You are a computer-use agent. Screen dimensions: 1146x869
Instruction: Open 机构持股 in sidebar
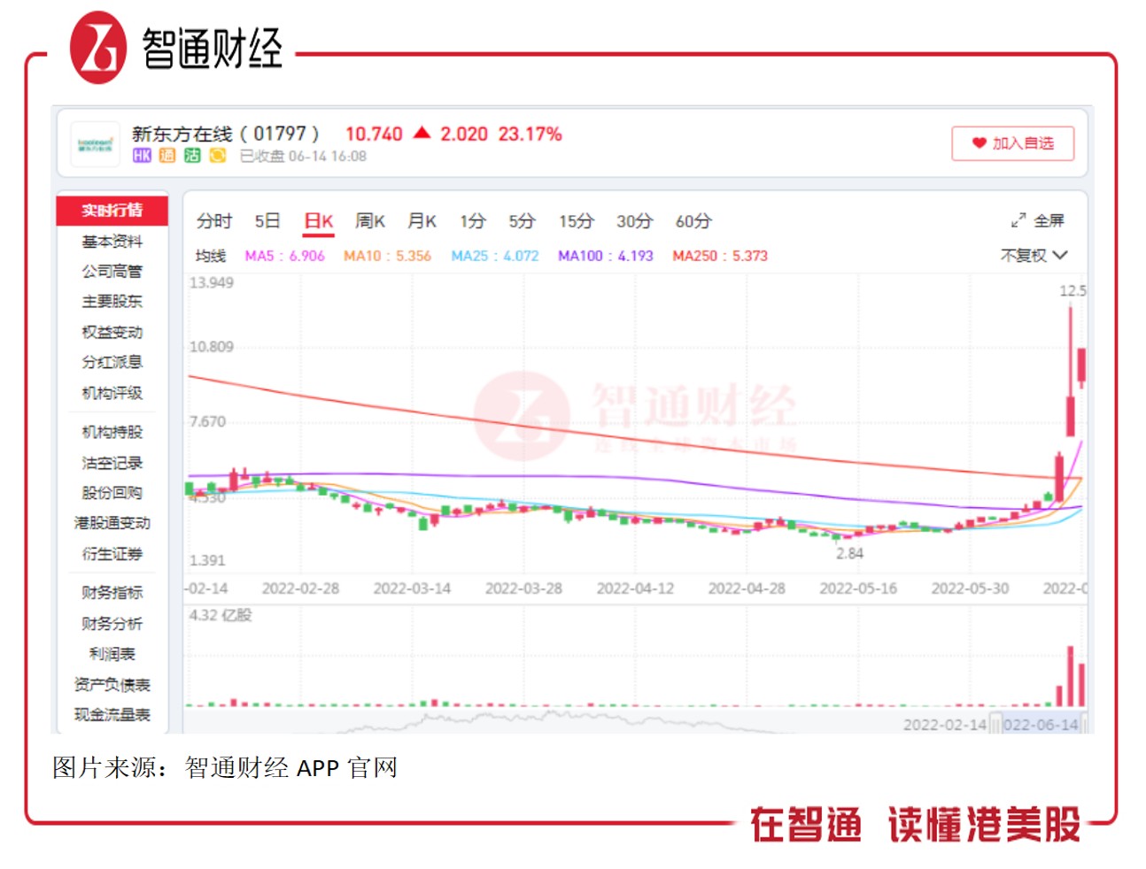pos(112,433)
